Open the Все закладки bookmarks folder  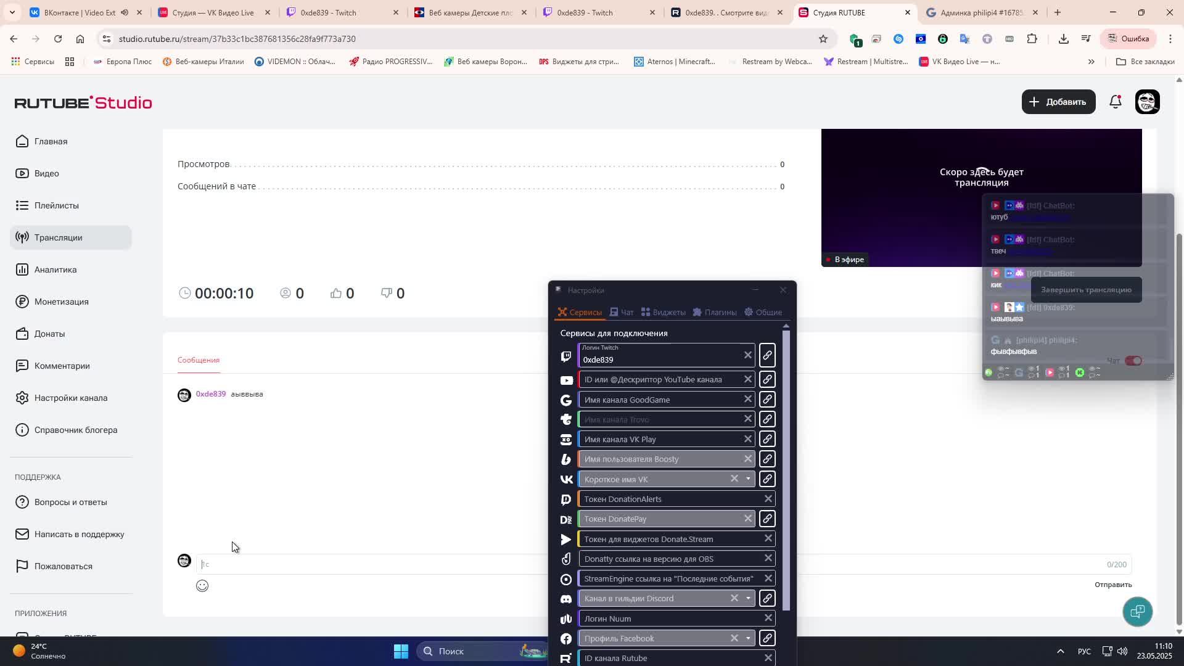pyautogui.click(x=1145, y=62)
